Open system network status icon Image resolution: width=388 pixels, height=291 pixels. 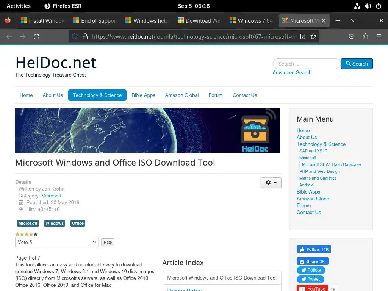[357, 6]
